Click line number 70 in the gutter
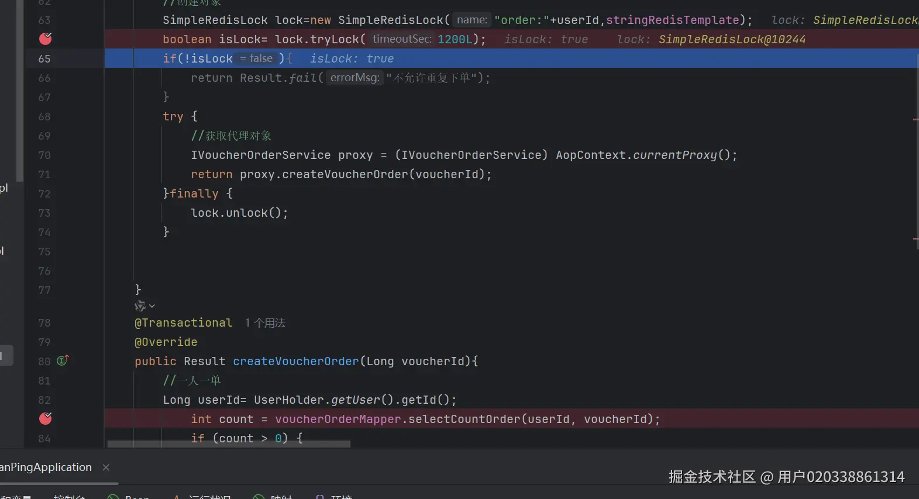This screenshot has width=919, height=499. point(44,155)
